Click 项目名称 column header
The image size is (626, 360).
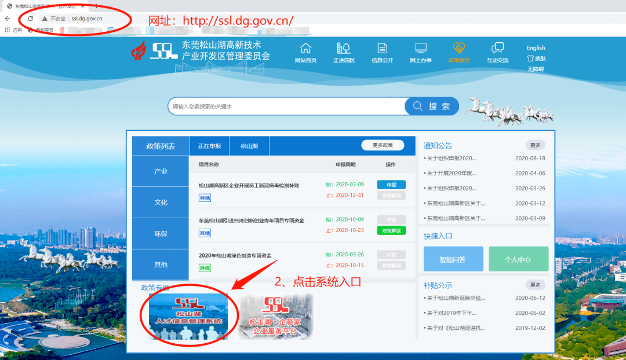pyautogui.click(x=209, y=164)
